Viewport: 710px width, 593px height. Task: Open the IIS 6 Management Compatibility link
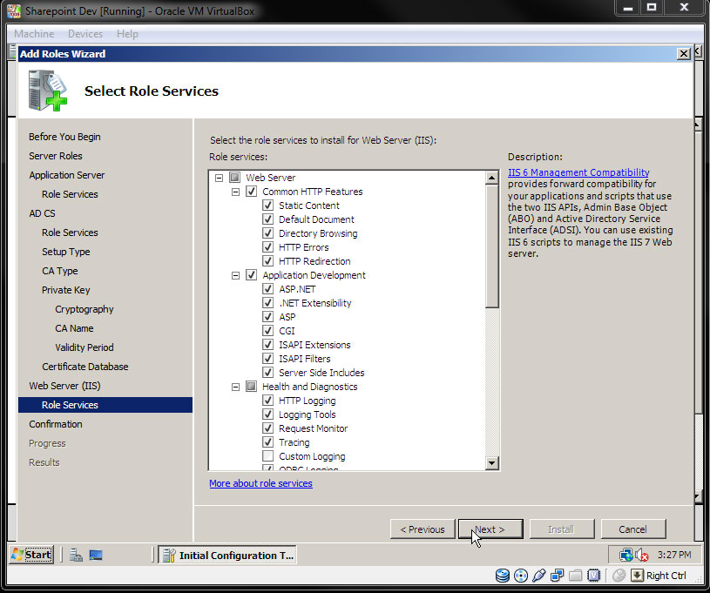point(578,172)
